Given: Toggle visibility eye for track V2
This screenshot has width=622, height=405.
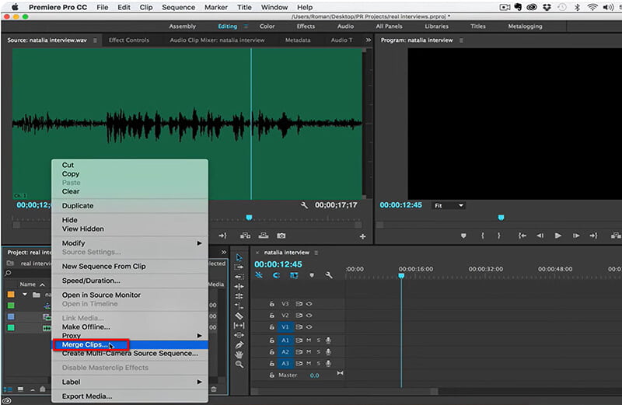Looking at the screenshot, I should coord(309,316).
